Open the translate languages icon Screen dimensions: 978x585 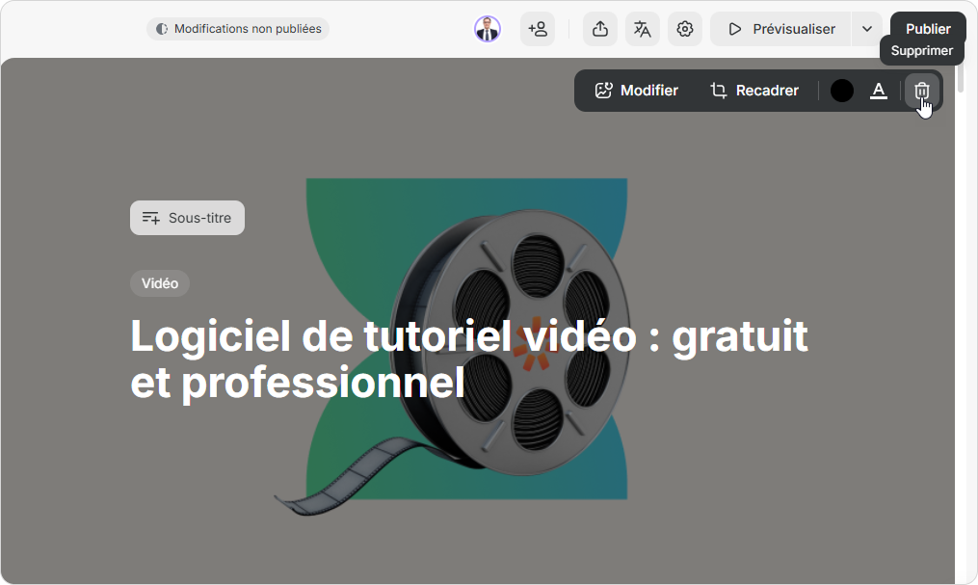[643, 29]
